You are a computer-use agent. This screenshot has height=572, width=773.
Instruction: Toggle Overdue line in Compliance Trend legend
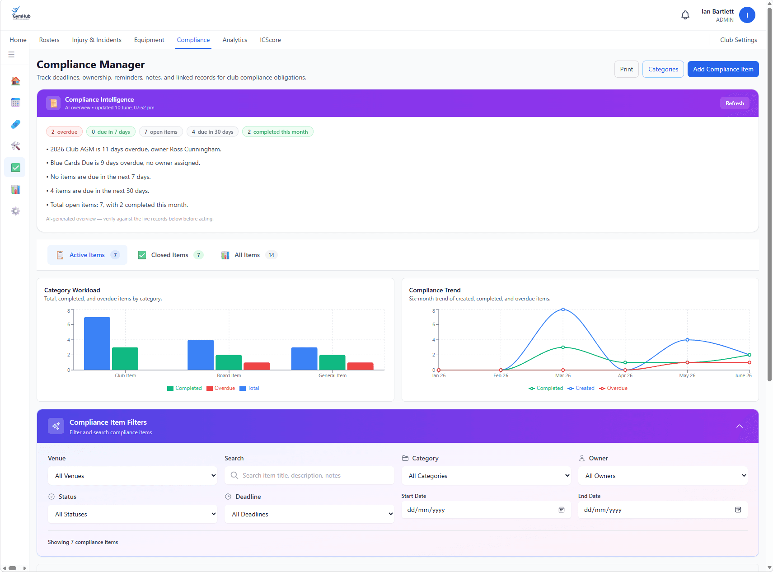tap(613, 388)
